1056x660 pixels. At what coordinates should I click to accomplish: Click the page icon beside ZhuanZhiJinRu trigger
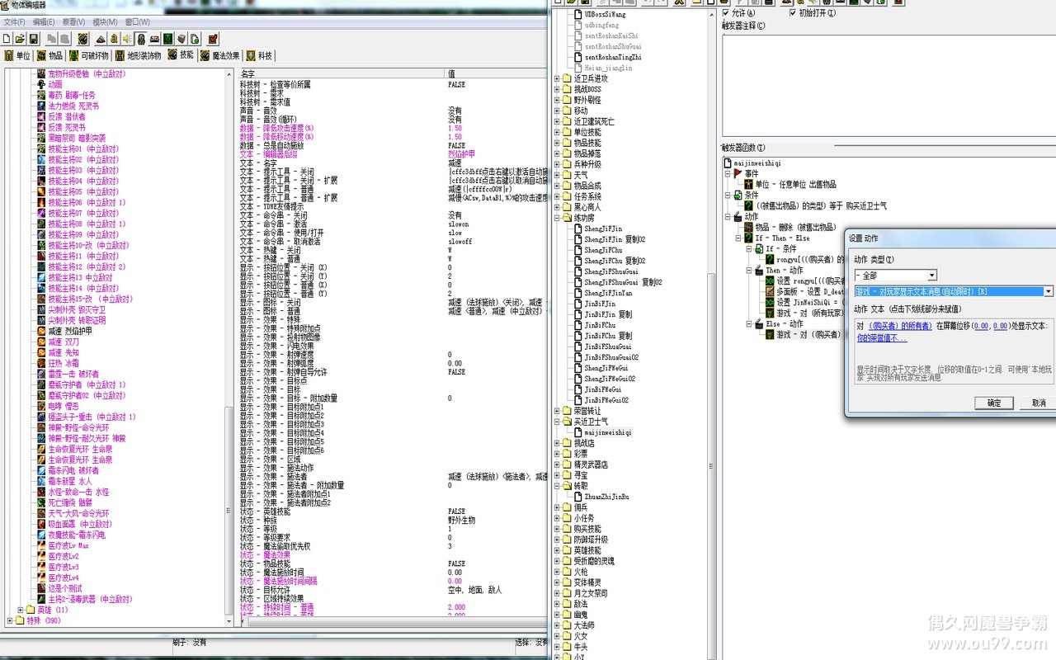click(x=577, y=497)
